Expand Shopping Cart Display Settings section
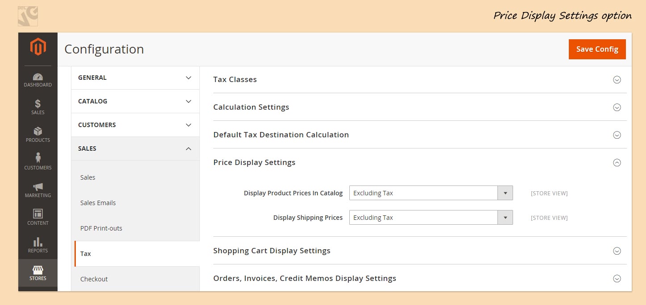This screenshot has width=646, height=305. point(617,251)
